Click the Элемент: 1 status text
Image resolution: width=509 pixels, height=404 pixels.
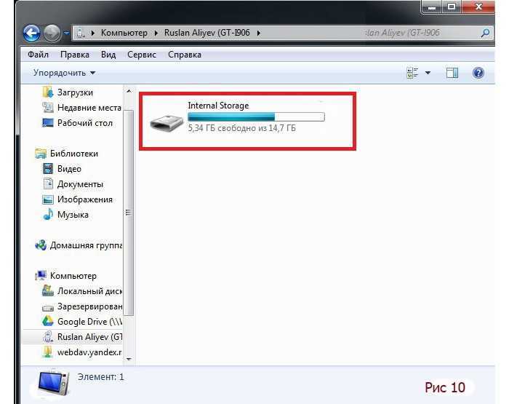pyautogui.click(x=100, y=376)
